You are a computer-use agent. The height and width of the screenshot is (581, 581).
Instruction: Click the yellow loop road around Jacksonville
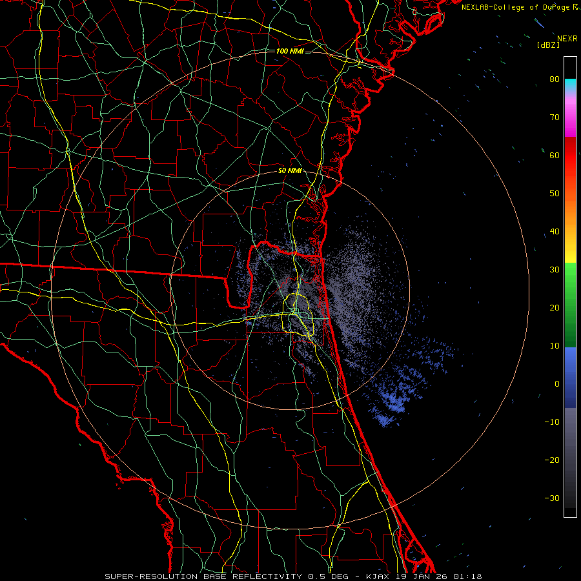coord(298,314)
